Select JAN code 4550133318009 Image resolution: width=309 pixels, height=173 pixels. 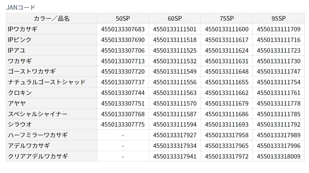pos(278,156)
